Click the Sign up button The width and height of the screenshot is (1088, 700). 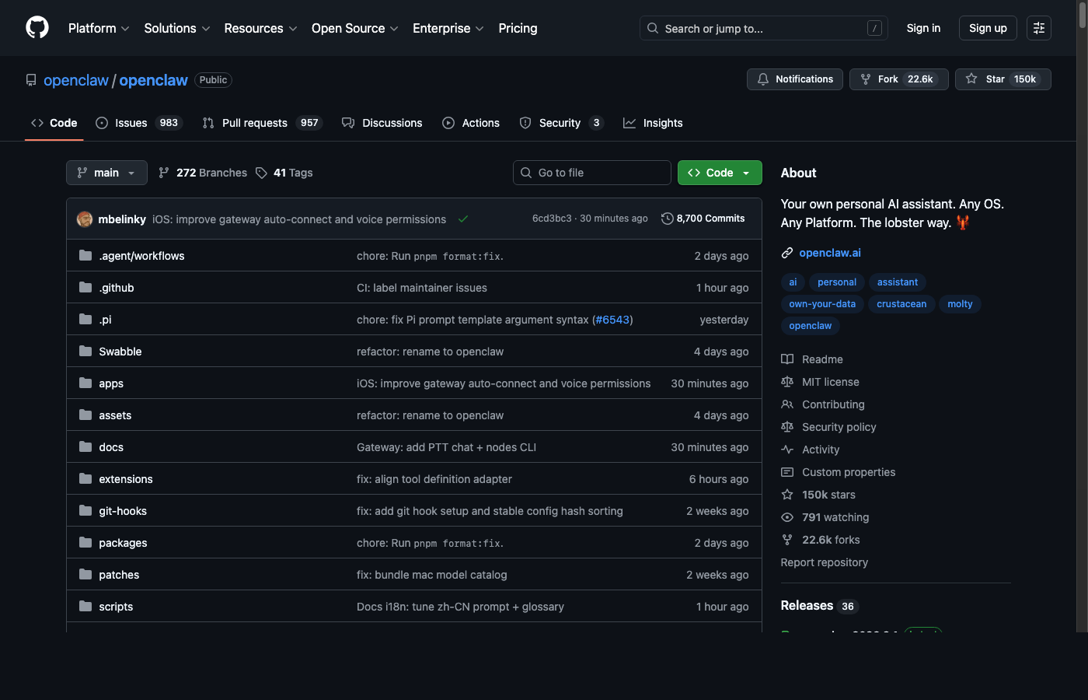pyautogui.click(x=987, y=27)
